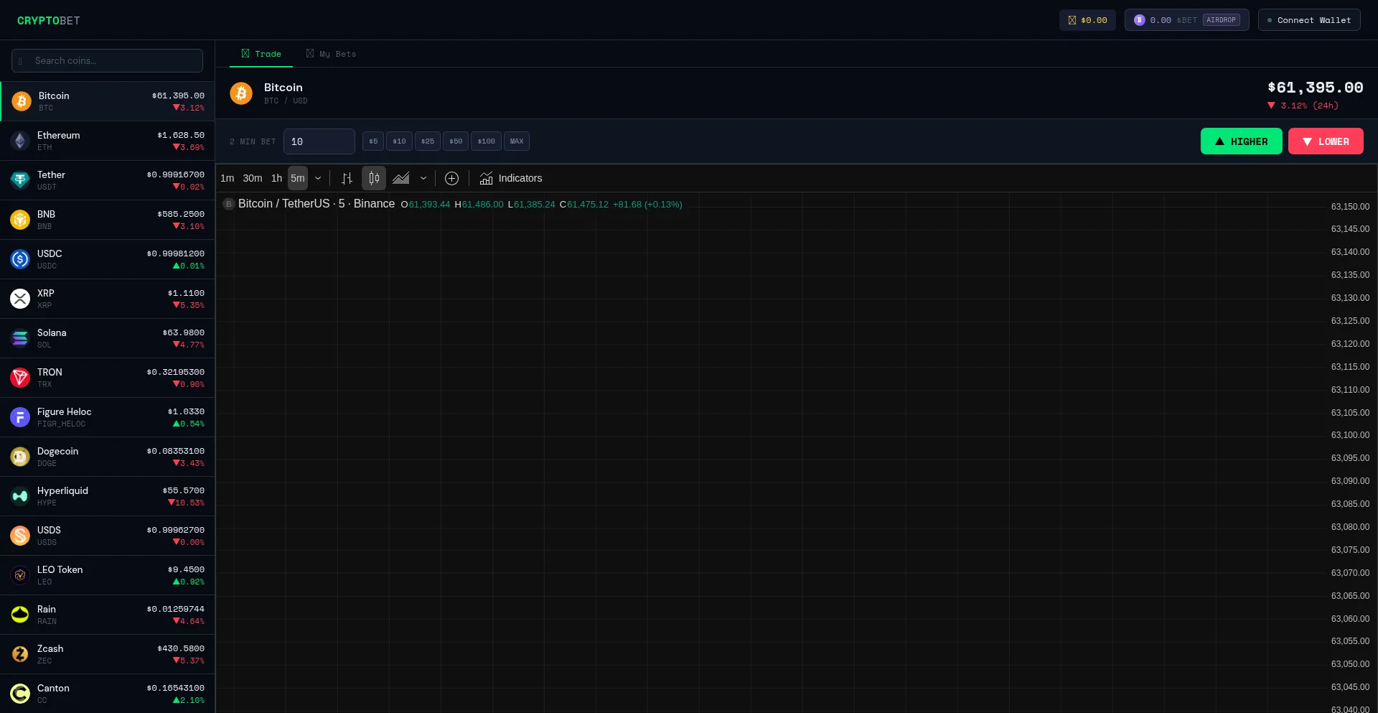Screen dimensions: 1378x713
Task: Select the Bars chart style icon
Action: 347,178
